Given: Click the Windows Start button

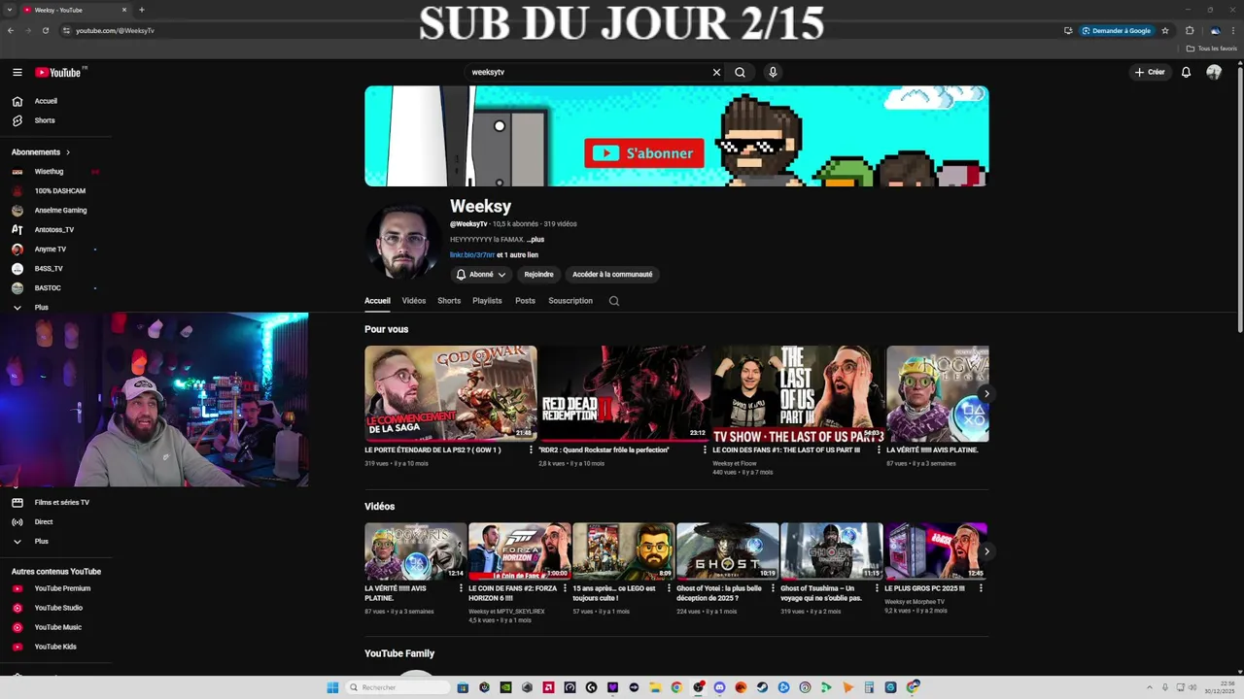Looking at the screenshot, I should pyautogui.click(x=332, y=687).
